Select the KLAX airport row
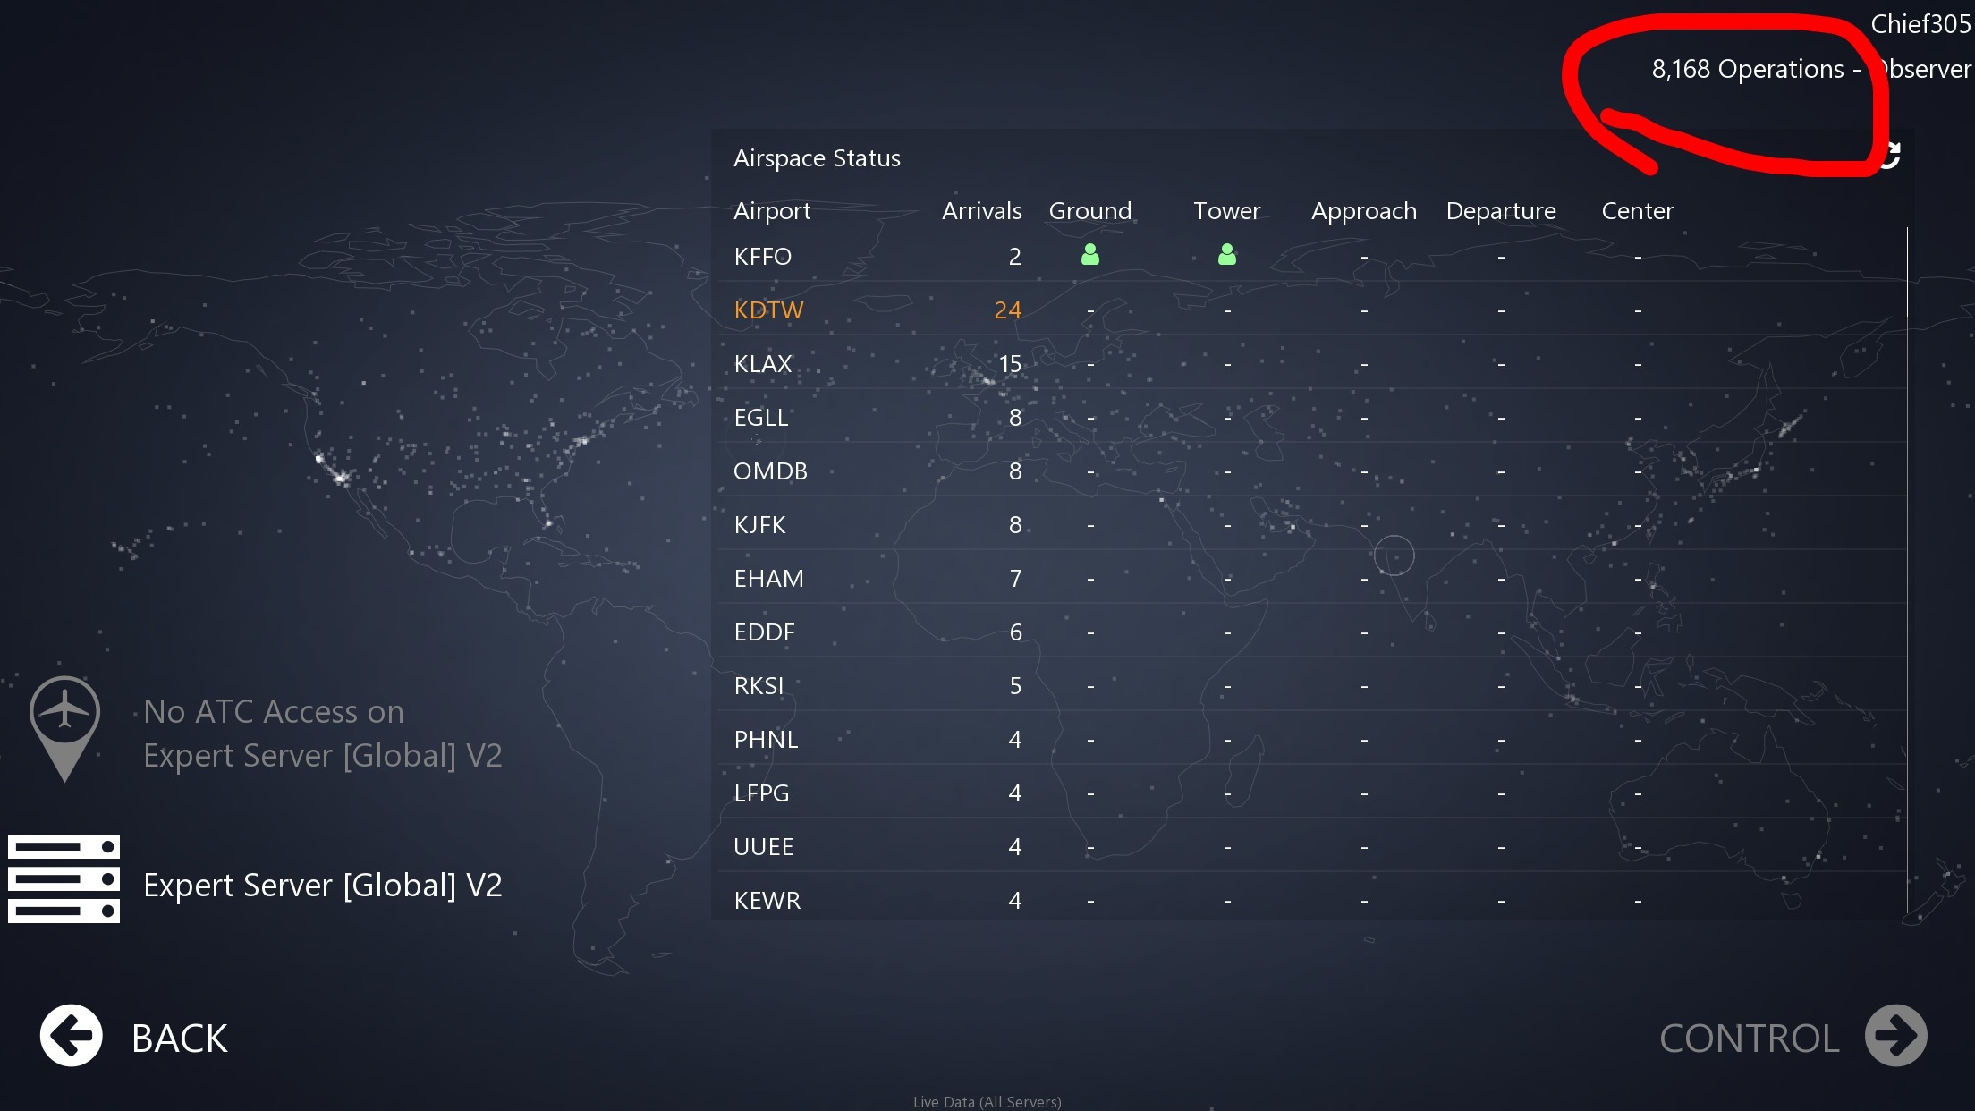The image size is (1975, 1111). [x=763, y=364]
